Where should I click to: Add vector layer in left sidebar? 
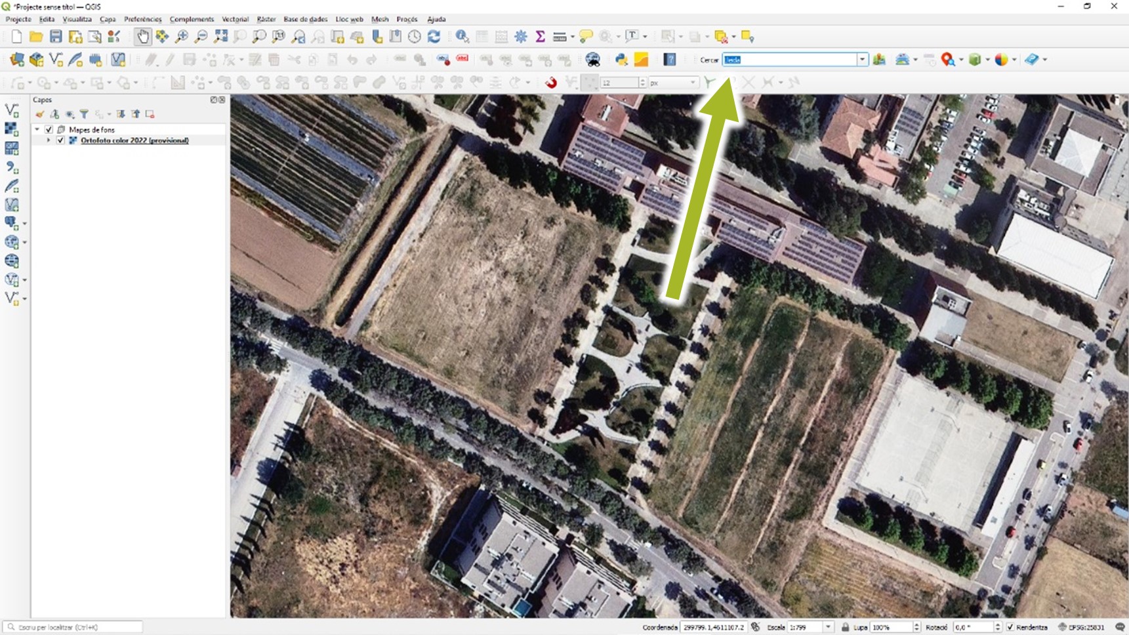[12, 111]
